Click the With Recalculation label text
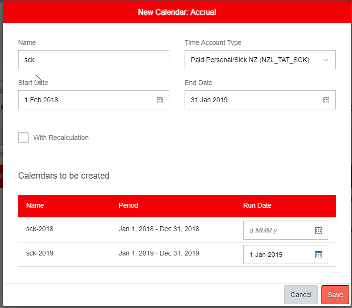This screenshot has width=352, height=308. [x=61, y=138]
